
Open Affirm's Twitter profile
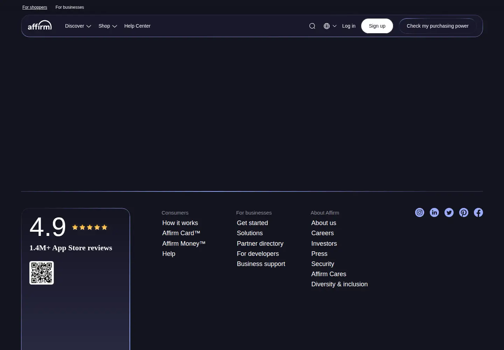click(x=449, y=212)
